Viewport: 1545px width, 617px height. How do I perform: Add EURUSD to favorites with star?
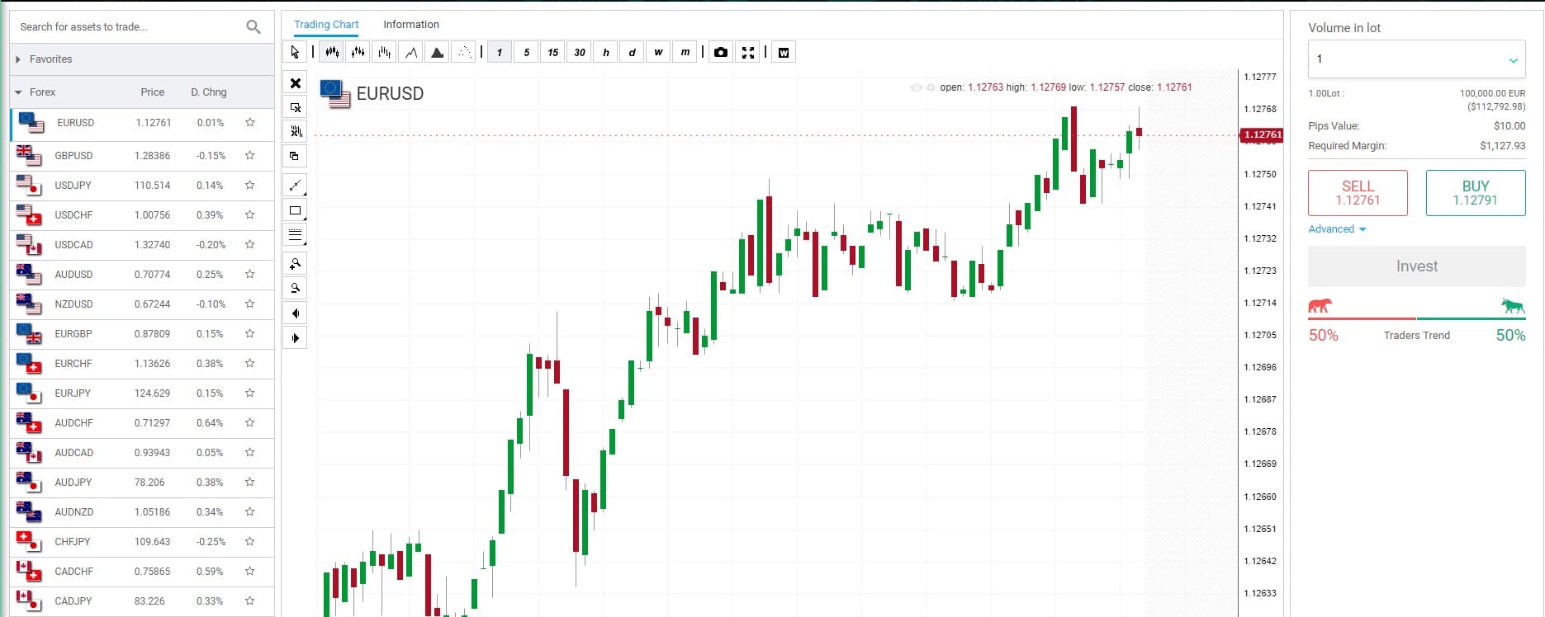[249, 122]
